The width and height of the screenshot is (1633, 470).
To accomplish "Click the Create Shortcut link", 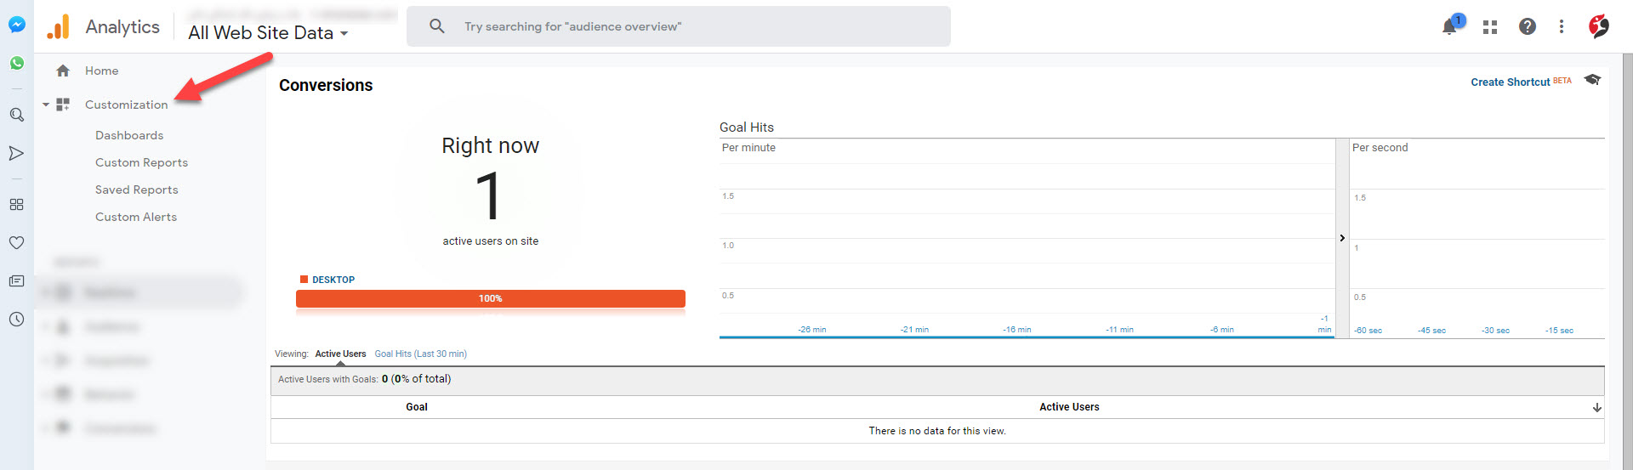I will coord(1510,82).
